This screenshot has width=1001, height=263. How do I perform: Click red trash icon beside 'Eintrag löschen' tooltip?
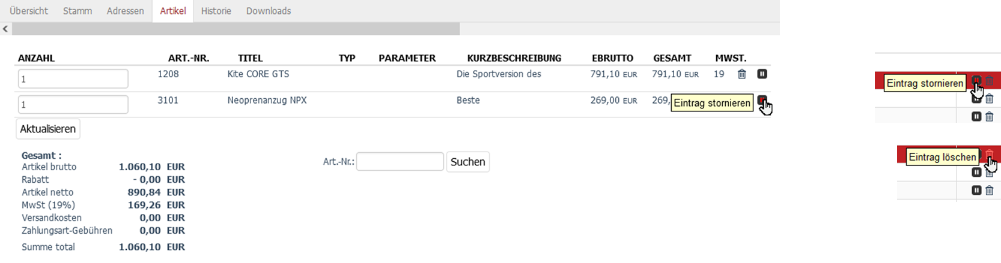[x=989, y=156]
